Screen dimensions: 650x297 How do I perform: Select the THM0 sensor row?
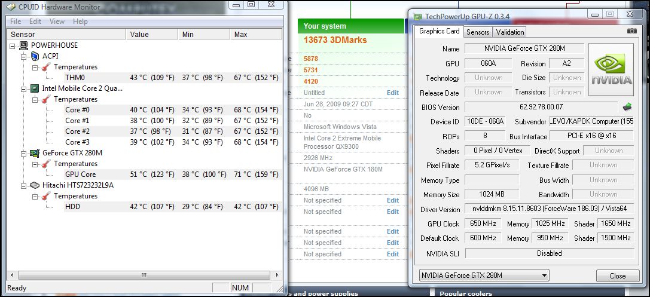click(x=173, y=78)
